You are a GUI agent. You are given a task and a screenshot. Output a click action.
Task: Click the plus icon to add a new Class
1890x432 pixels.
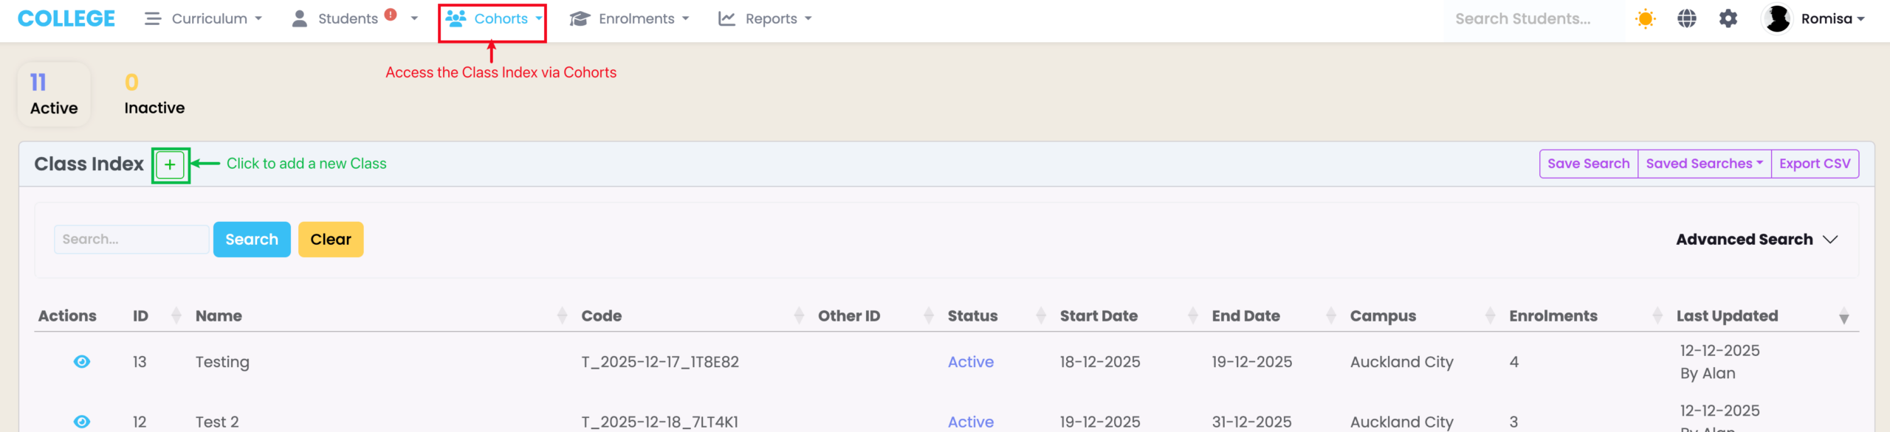click(170, 164)
